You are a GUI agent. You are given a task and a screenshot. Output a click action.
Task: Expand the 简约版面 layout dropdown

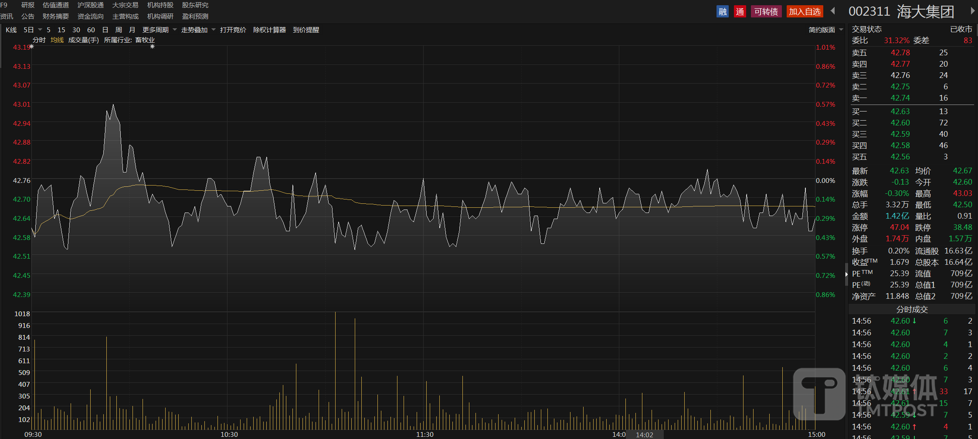841,30
